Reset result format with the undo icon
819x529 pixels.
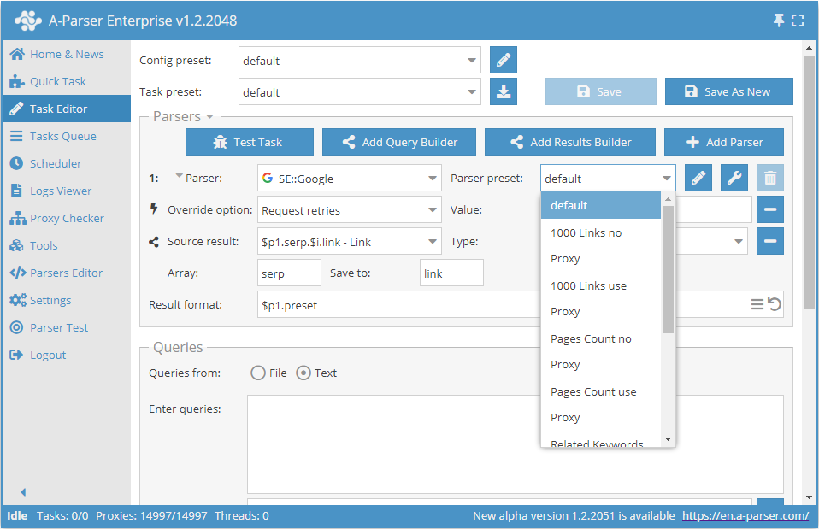775,304
